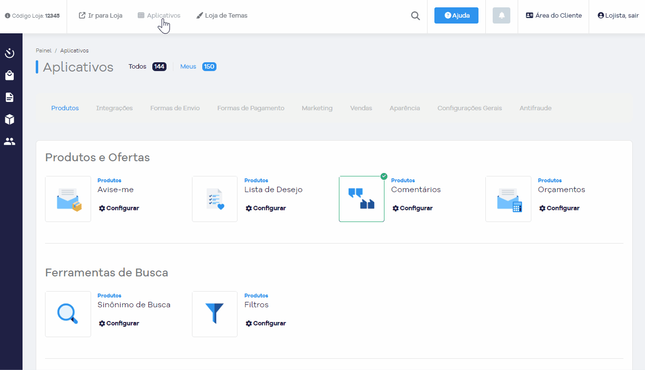The image size is (645, 370).
Task: Click the search magnifier in top bar
Action: 415,16
